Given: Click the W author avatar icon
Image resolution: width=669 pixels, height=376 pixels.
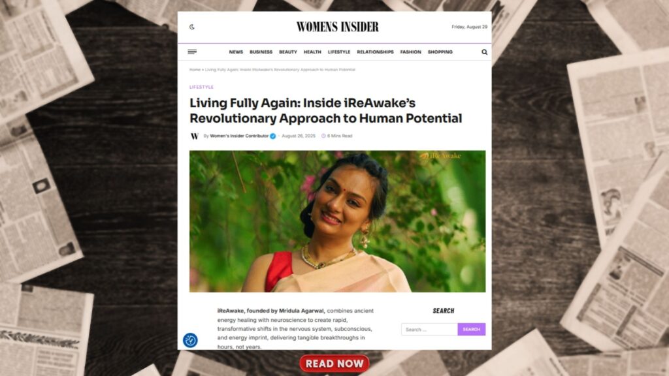Looking at the screenshot, I should 195,136.
